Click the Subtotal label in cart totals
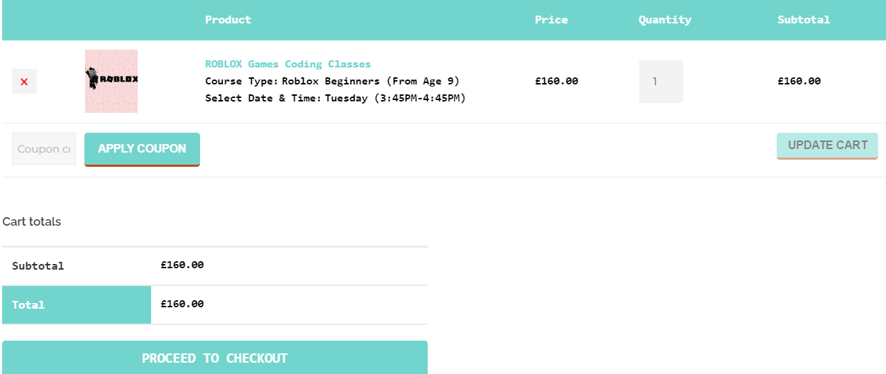This screenshot has height=374, width=886. (38, 266)
